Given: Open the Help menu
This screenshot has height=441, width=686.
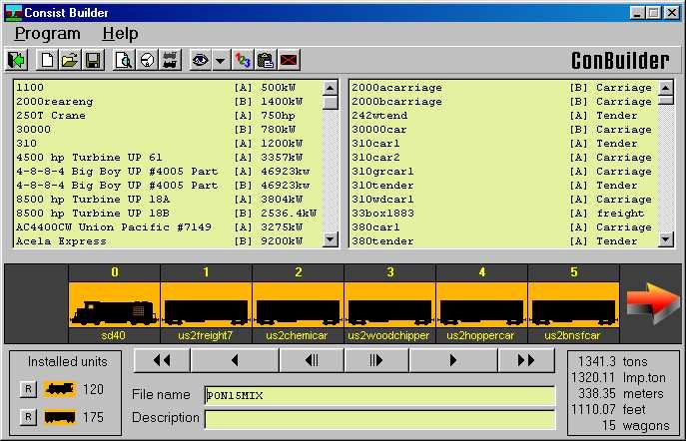Looking at the screenshot, I should 120,34.
